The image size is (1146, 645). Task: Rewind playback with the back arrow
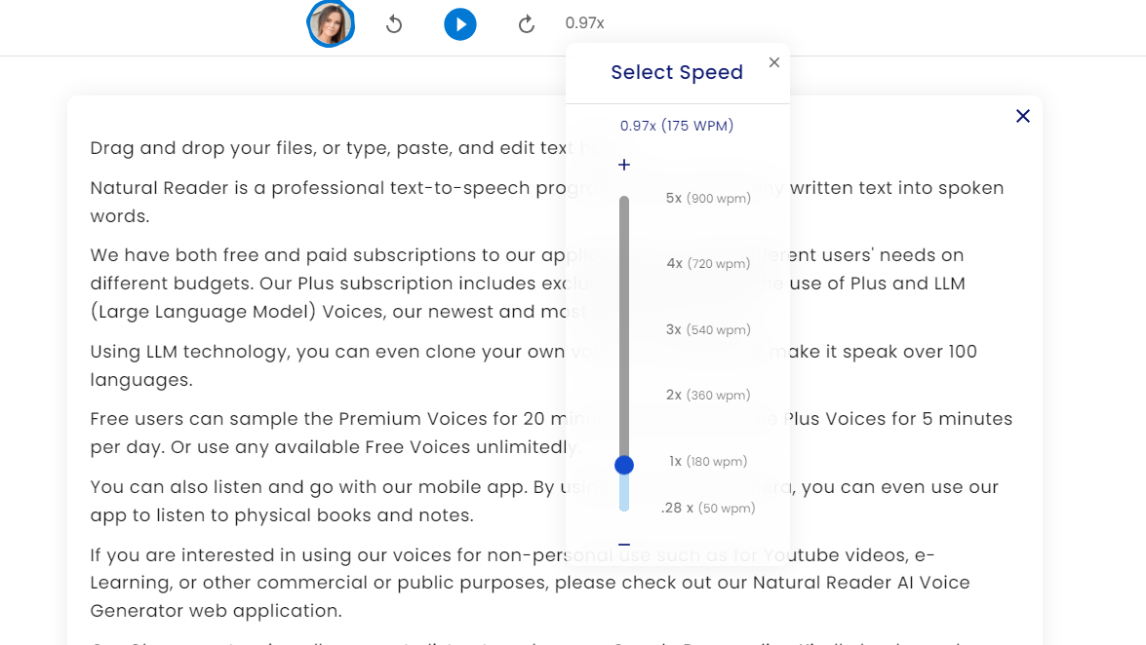[x=394, y=24]
